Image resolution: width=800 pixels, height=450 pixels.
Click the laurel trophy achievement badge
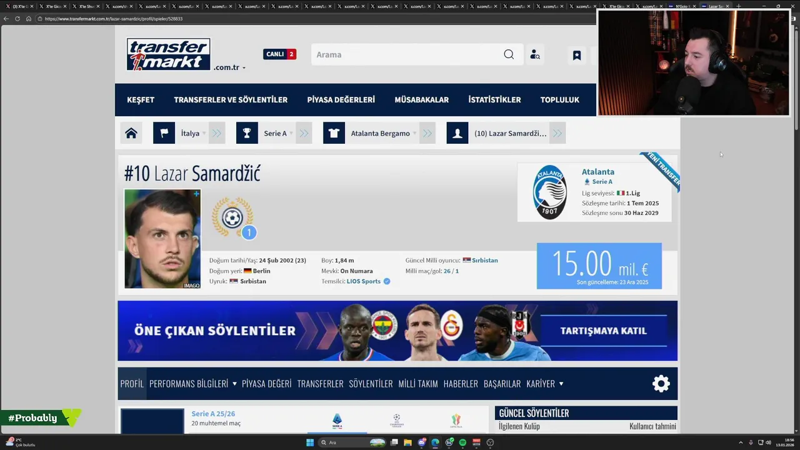pos(232,217)
